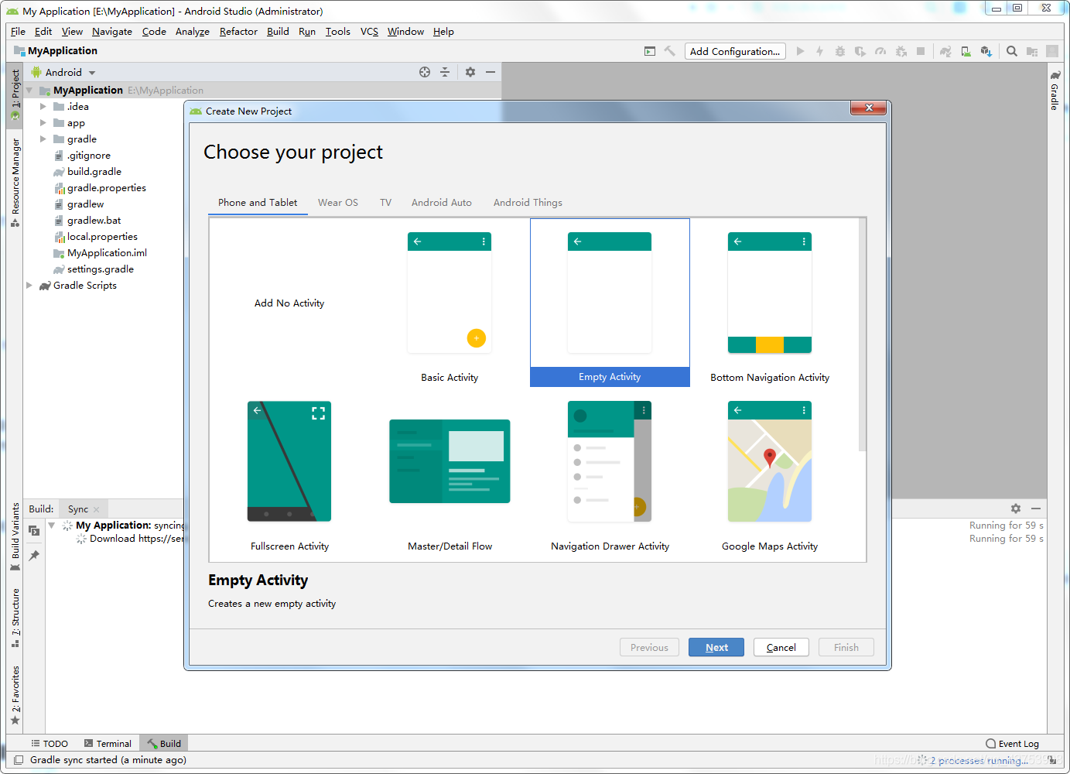This screenshot has width=1070, height=774.
Task: Expand the .idea folder arrow
Action: coord(43,107)
